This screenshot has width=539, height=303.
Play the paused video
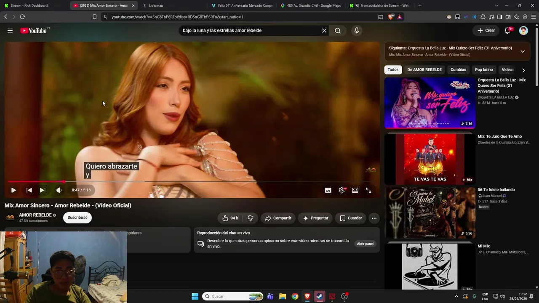[x=13, y=190]
